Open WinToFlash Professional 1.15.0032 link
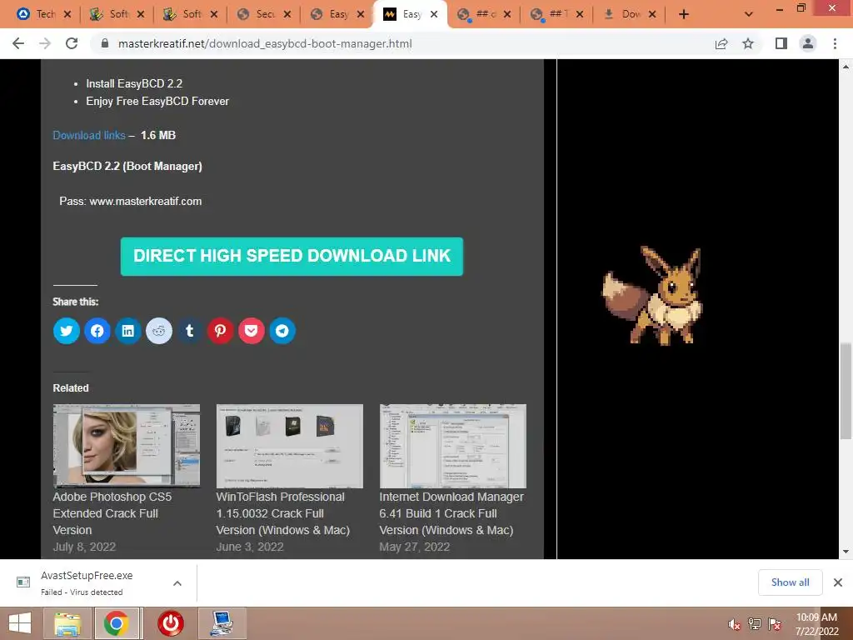The image size is (853, 640). coord(283,513)
